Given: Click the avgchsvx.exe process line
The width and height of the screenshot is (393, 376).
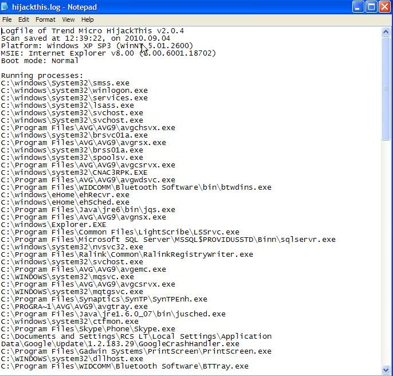Looking at the screenshot, I should tap(88, 128).
